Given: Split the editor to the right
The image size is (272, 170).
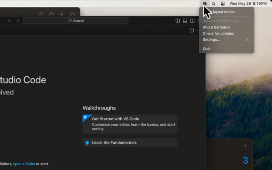Looking at the screenshot, I should 192,31.
